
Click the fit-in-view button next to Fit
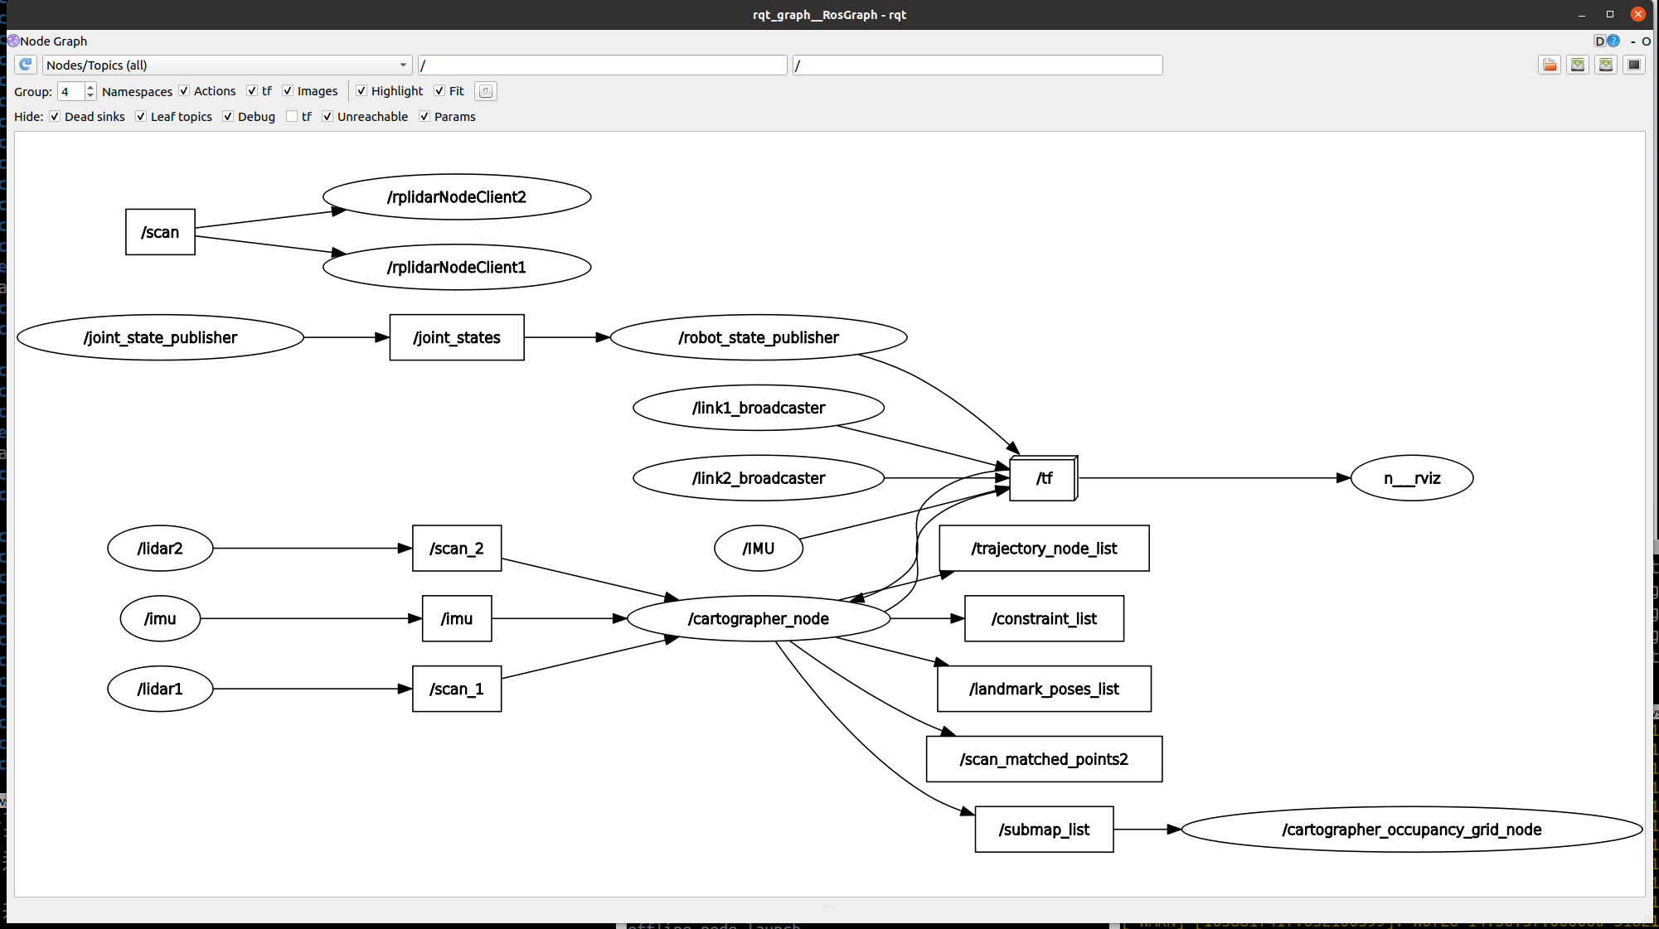click(x=486, y=91)
